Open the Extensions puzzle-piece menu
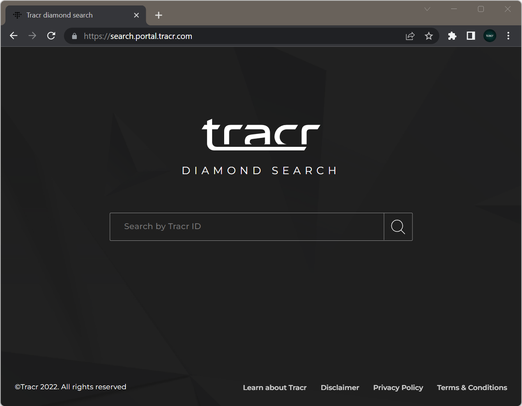The height and width of the screenshot is (406, 522). pyautogui.click(x=452, y=36)
